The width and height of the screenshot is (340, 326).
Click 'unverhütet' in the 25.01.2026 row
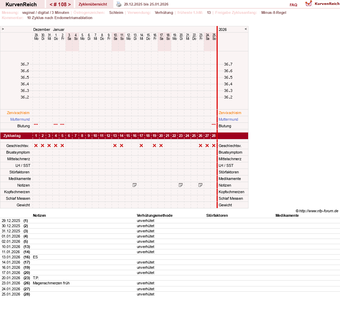pyautogui.click(x=146, y=294)
